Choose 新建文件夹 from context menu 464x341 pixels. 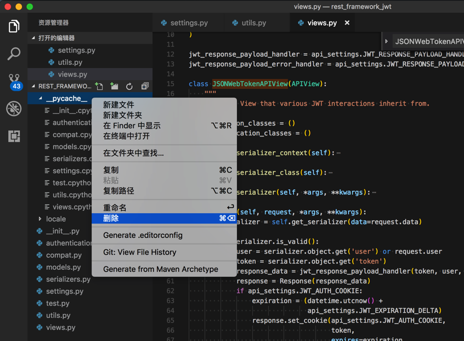[164, 115]
